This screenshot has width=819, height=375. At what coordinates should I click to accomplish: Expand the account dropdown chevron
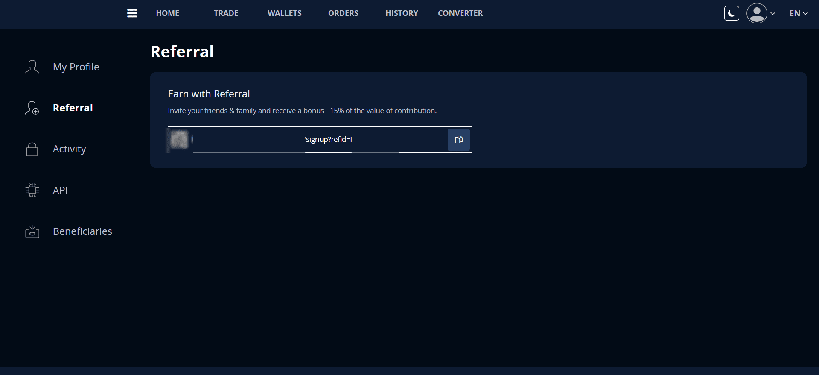(x=773, y=13)
